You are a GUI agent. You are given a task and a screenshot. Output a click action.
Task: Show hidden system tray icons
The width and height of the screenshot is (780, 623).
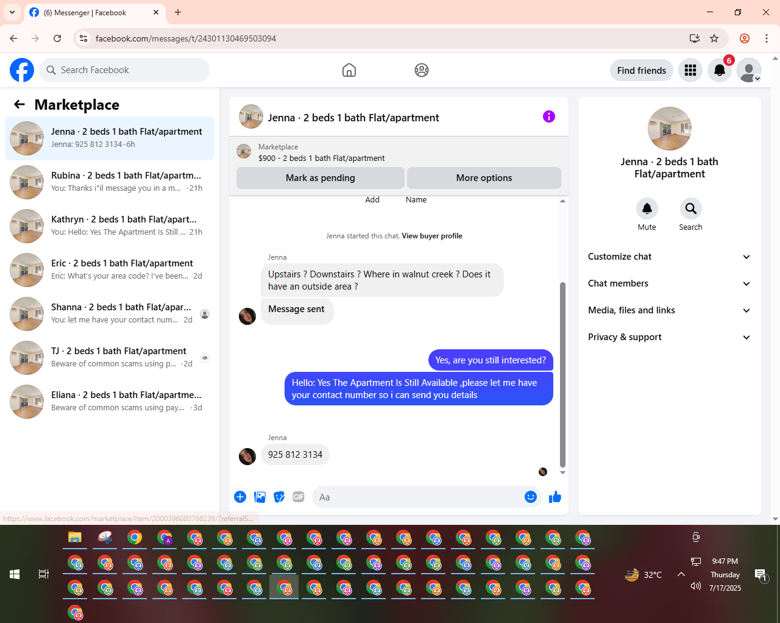[681, 574]
